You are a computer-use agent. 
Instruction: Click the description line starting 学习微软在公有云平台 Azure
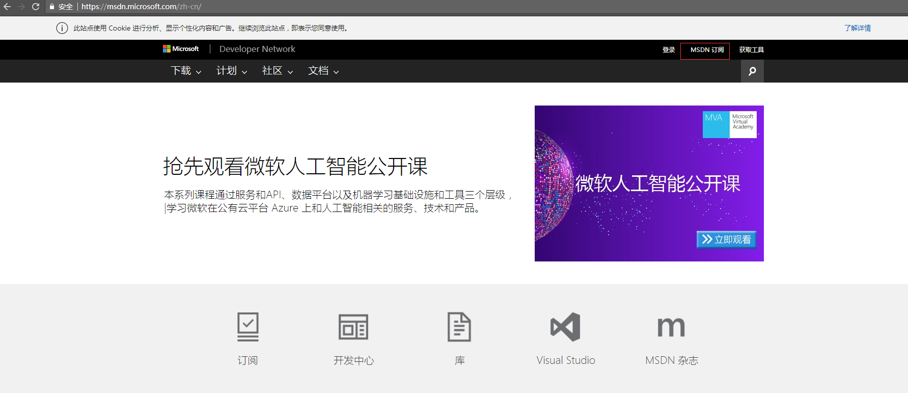[x=323, y=208]
